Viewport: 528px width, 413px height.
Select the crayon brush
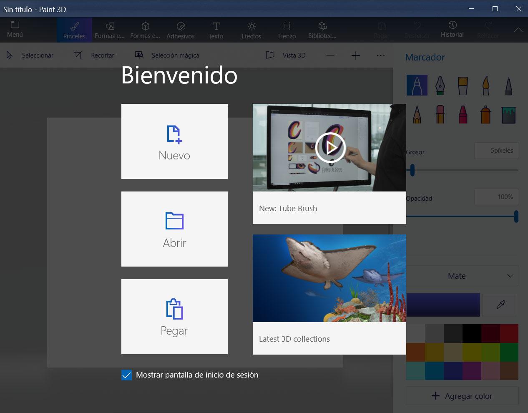pos(463,114)
